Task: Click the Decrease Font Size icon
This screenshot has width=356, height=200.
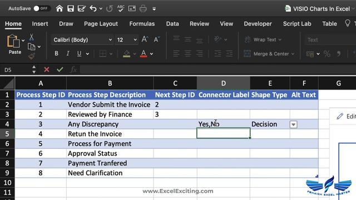Action: (x=157, y=39)
